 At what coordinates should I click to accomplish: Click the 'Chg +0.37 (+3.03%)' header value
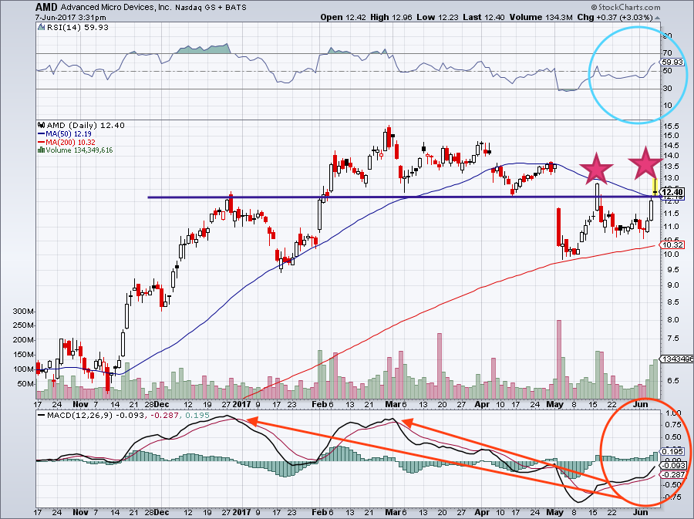click(x=615, y=17)
